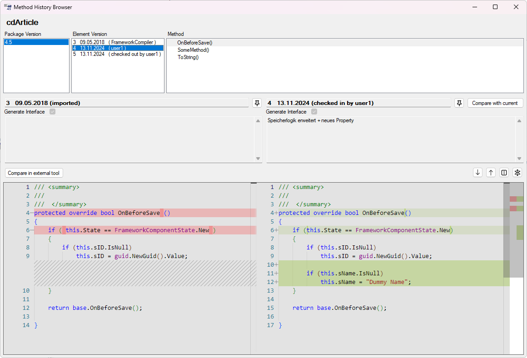
Task: Select package version 4.5
Action: tap(36, 42)
